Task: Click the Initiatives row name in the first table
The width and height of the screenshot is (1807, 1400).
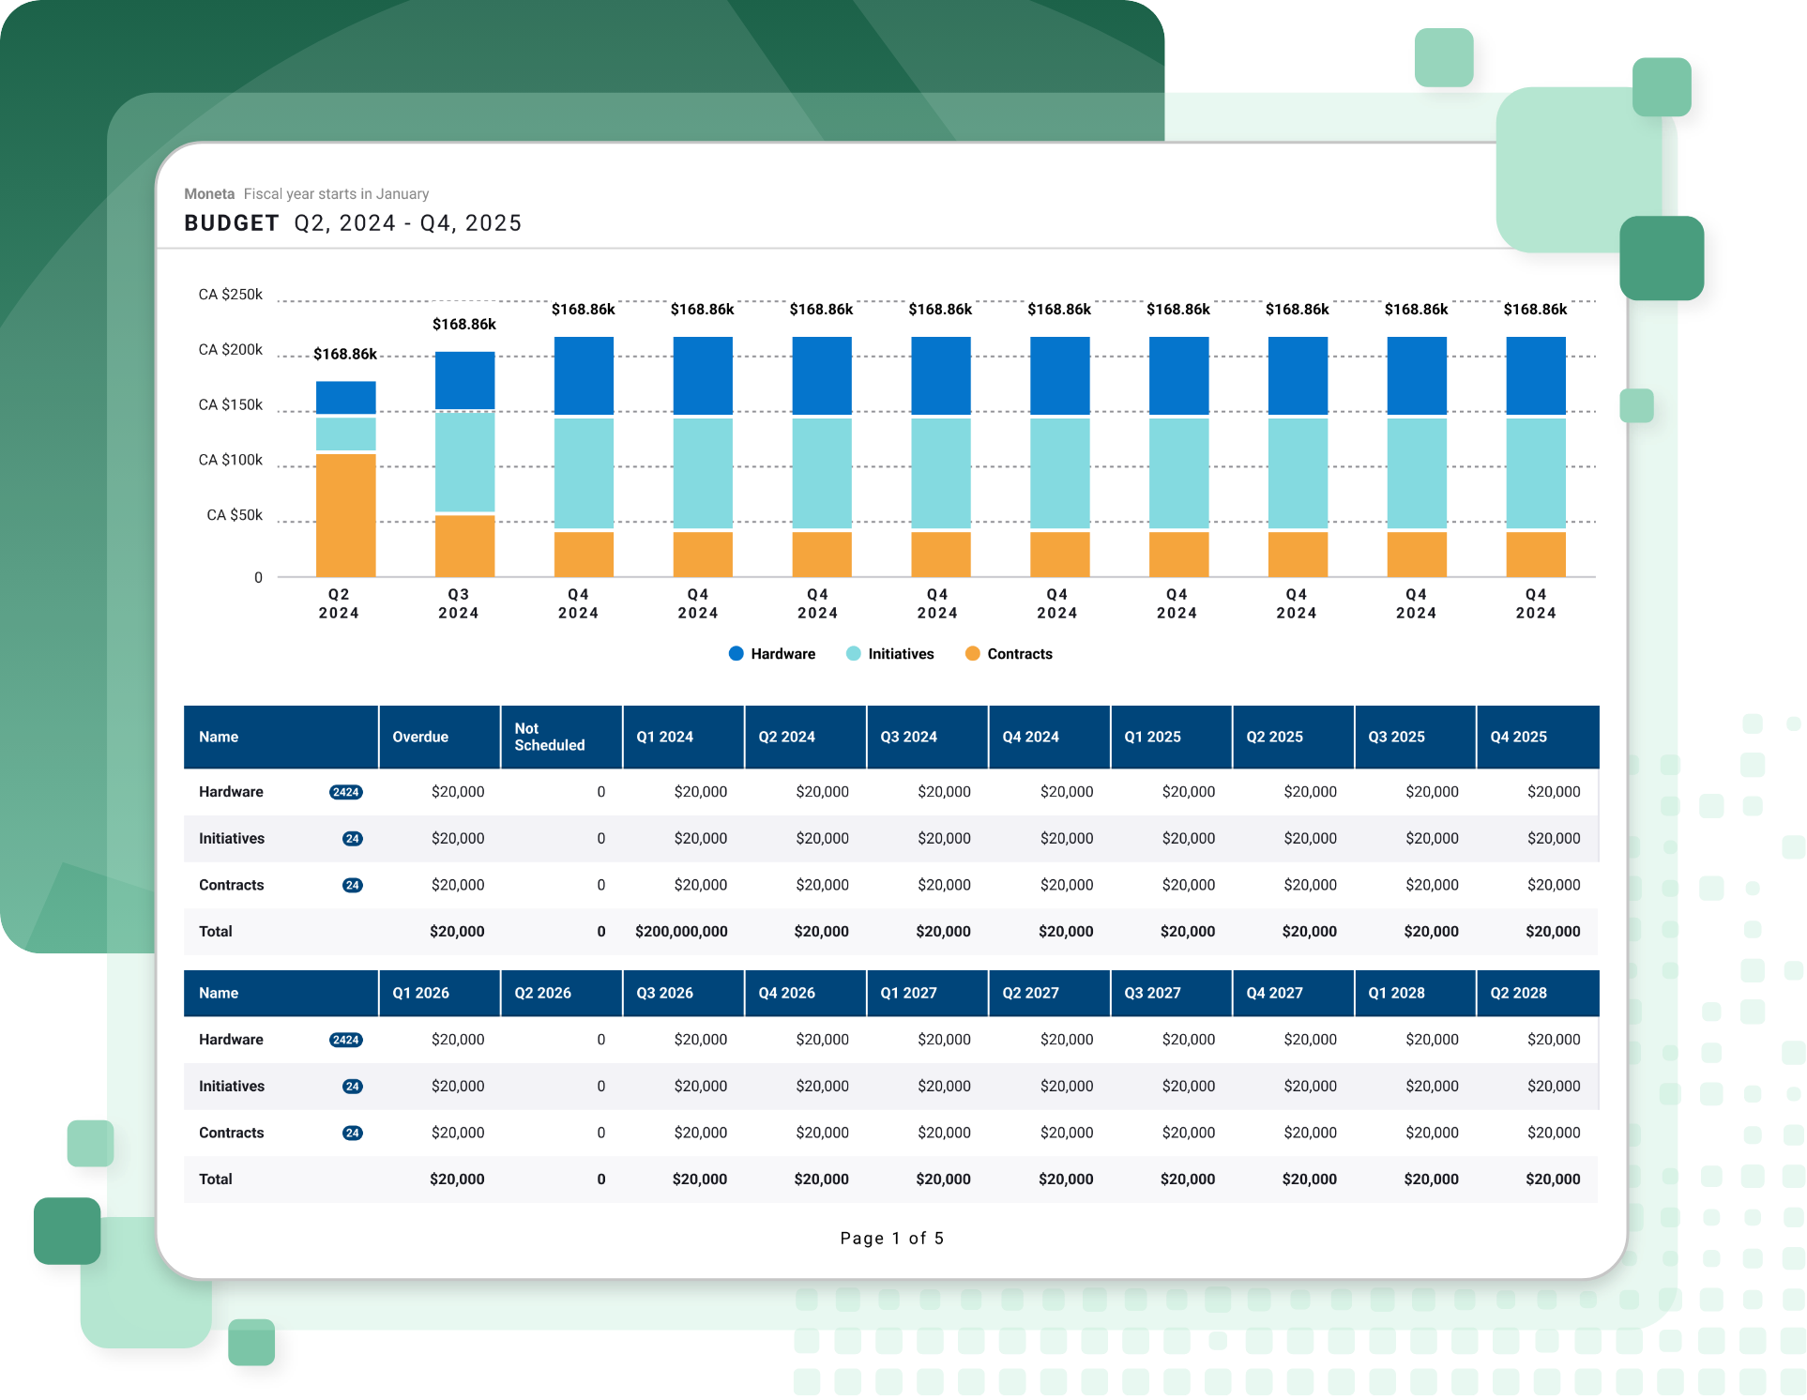Action: pos(232,839)
